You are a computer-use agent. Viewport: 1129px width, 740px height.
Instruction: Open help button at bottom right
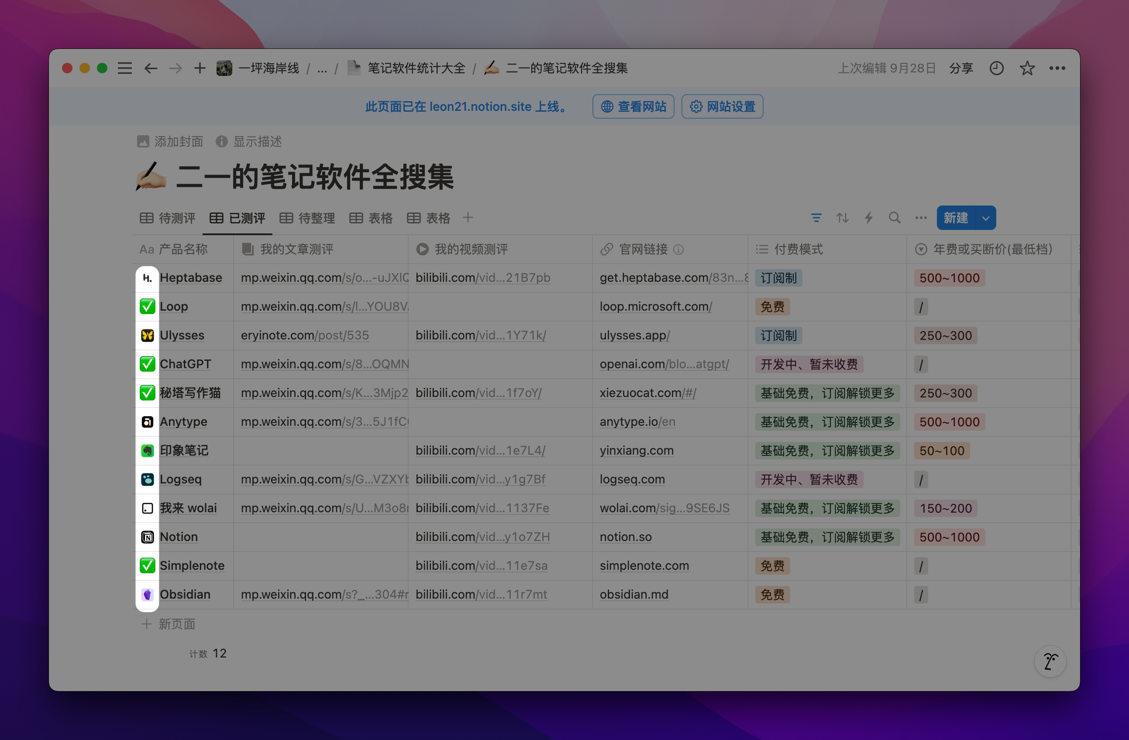[1050, 661]
